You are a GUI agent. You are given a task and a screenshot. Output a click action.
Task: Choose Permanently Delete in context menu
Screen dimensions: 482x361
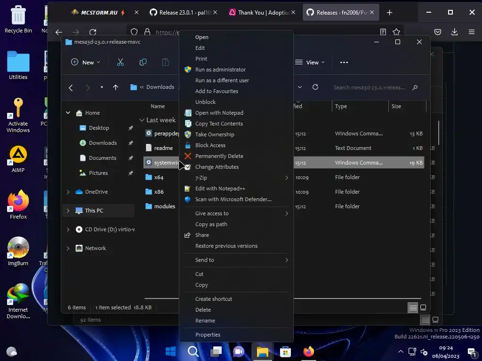(236, 156)
